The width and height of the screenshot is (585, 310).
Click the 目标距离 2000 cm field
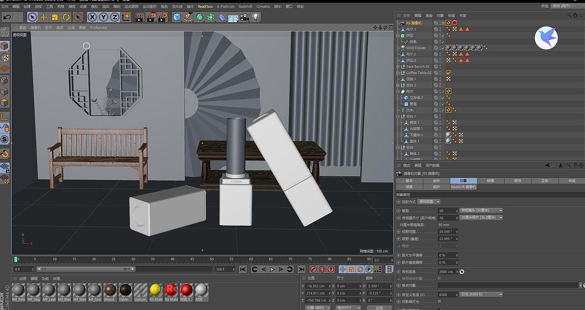pyautogui.click(x=448, y=272)
